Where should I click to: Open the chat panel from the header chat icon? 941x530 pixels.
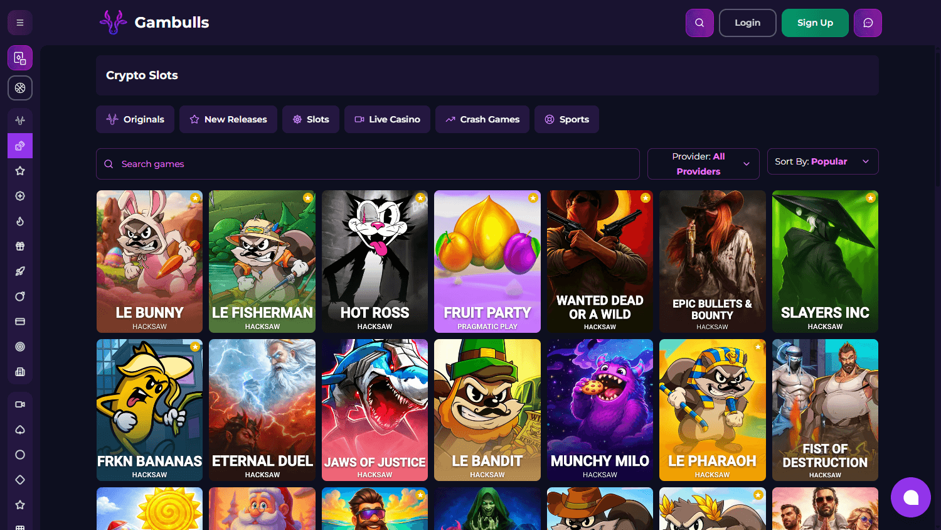point(868,23)
